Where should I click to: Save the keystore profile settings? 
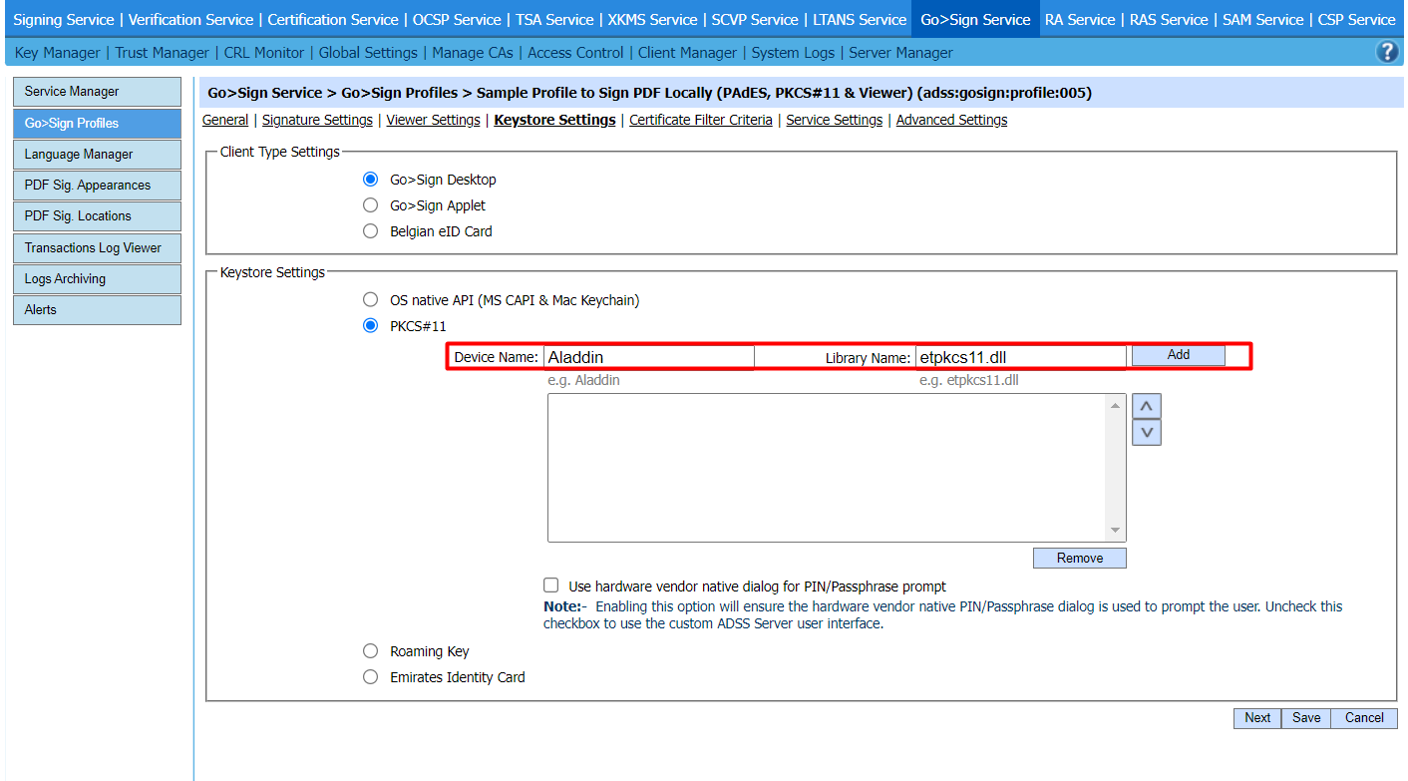click(x=1306, y=717)
